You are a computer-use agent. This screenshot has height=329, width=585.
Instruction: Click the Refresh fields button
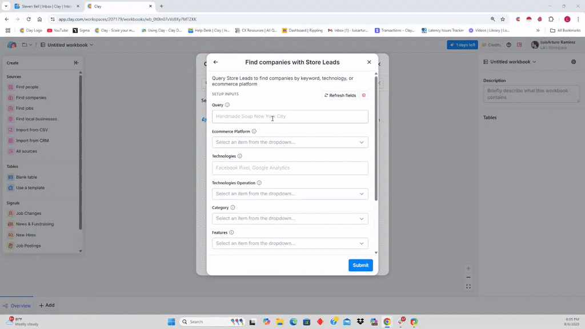click(x=340, y=95)
